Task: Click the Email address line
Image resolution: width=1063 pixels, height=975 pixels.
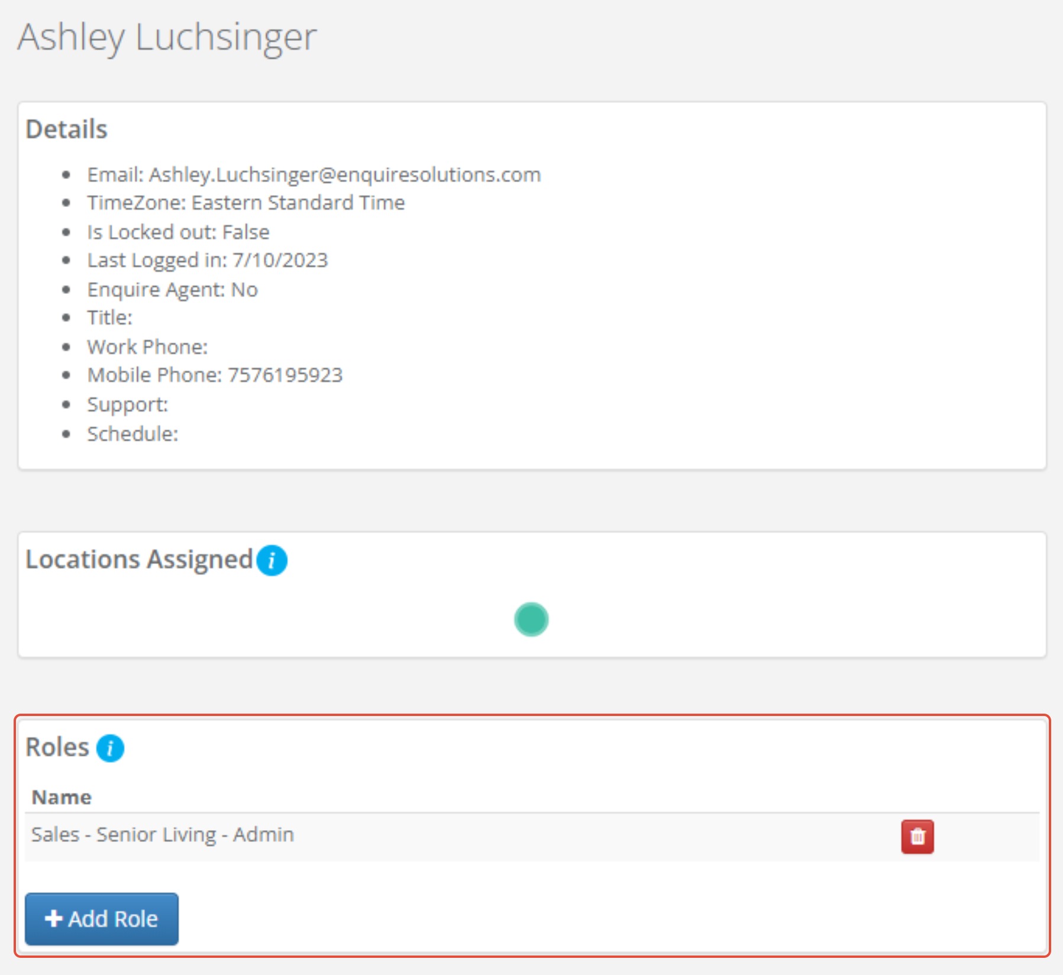Action: pyautogui.click(x=314, y=174)
